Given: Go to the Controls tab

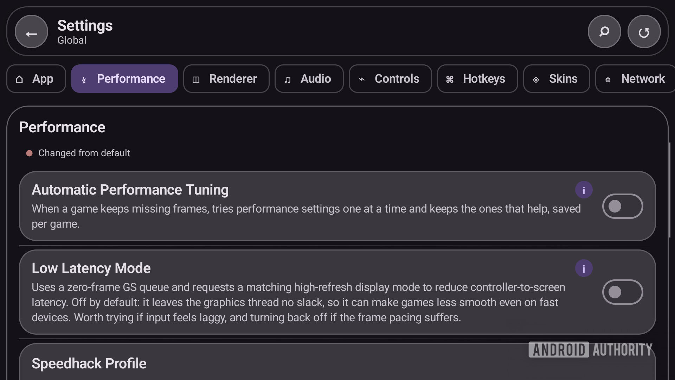Looking at the screenshot, I should point(390,79).
